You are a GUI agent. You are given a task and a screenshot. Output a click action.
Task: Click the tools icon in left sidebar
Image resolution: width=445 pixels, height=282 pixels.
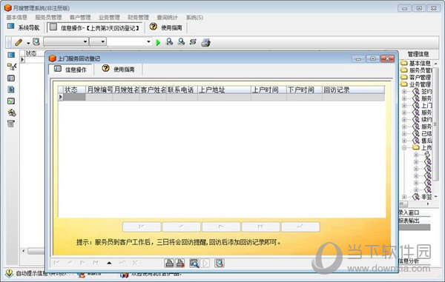12,113
